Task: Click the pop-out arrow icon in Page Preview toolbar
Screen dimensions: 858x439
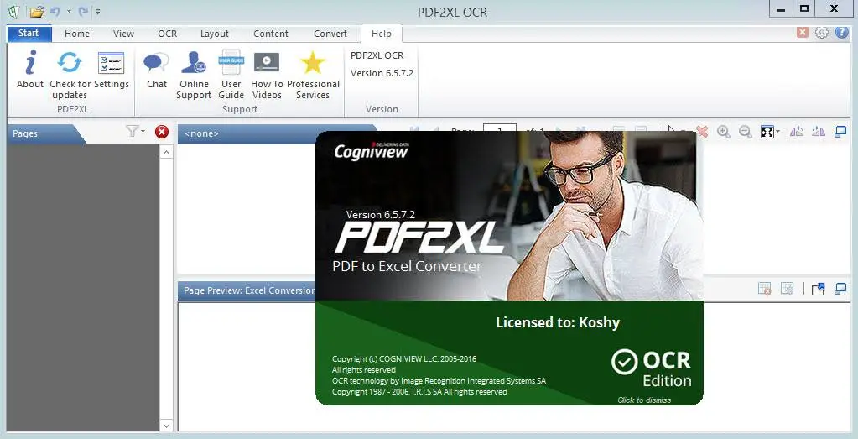Action: tap(818, 289)
